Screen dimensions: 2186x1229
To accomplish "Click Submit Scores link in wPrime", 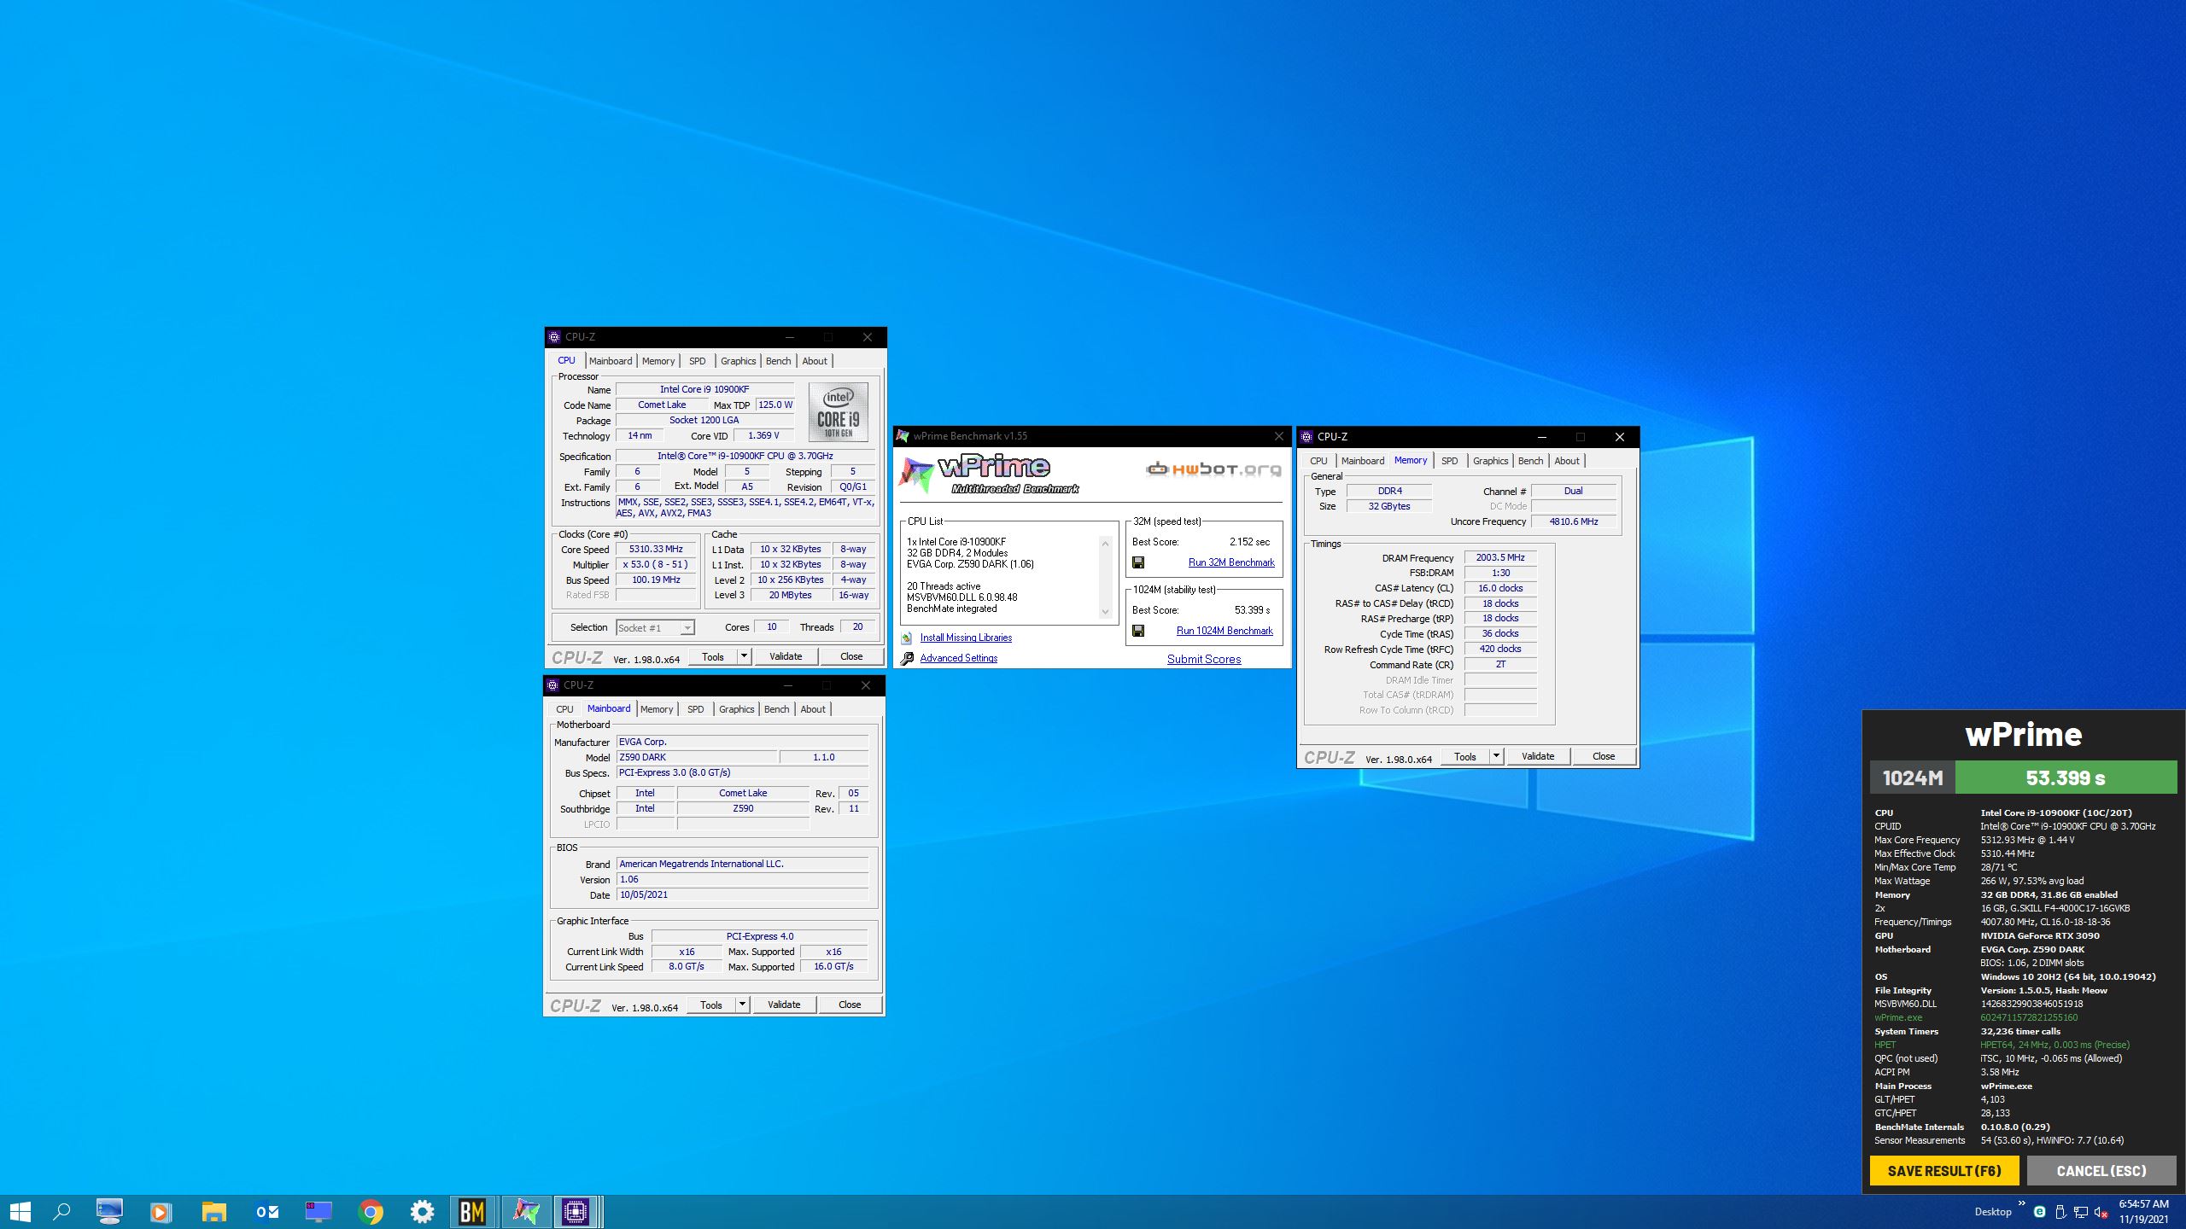I will click(x=1204, y=659).
